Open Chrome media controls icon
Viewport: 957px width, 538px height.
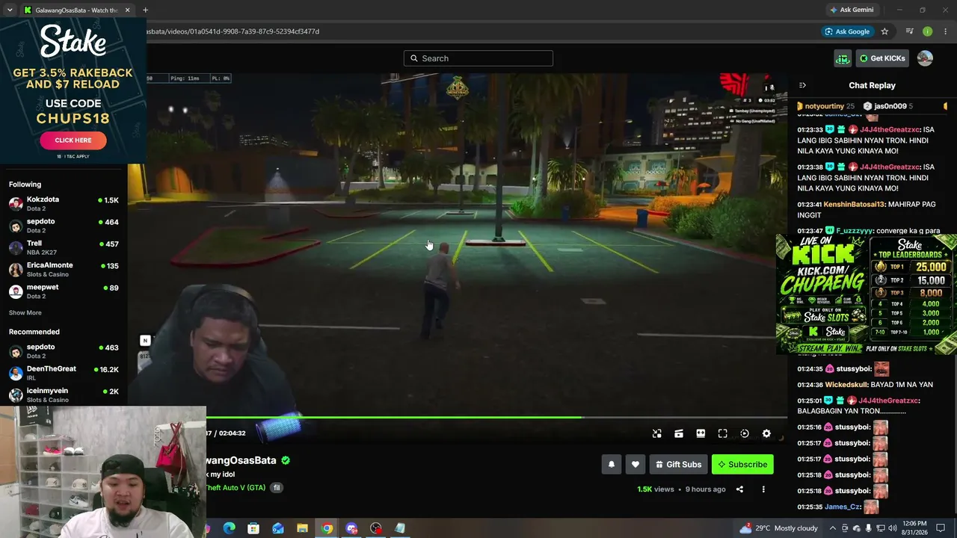910,31
